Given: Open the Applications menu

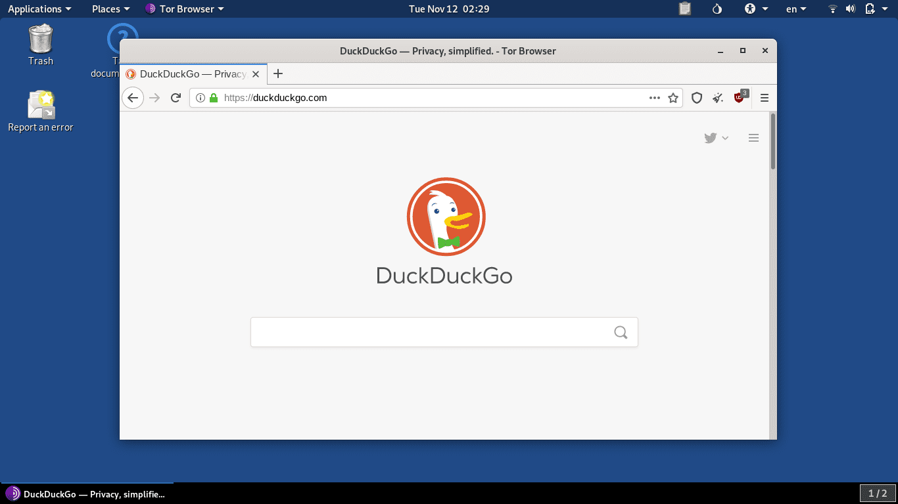Looking at the screenshot, I should click(39, 9).
